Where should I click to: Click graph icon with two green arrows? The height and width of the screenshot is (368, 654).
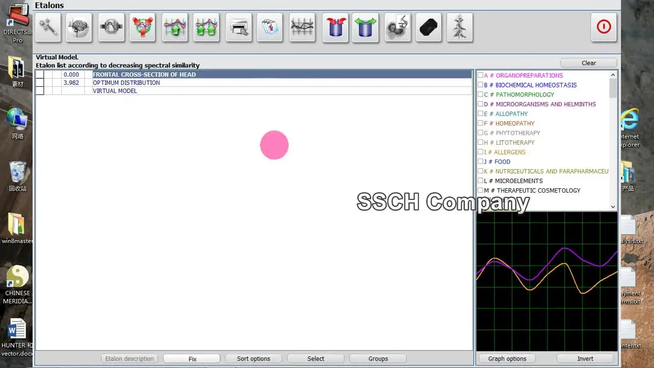pyautogui.click(x=206, y=27)
